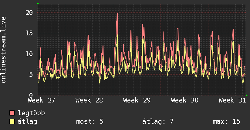
Task: Click the y-axis value 15
Action: (29, 33)
